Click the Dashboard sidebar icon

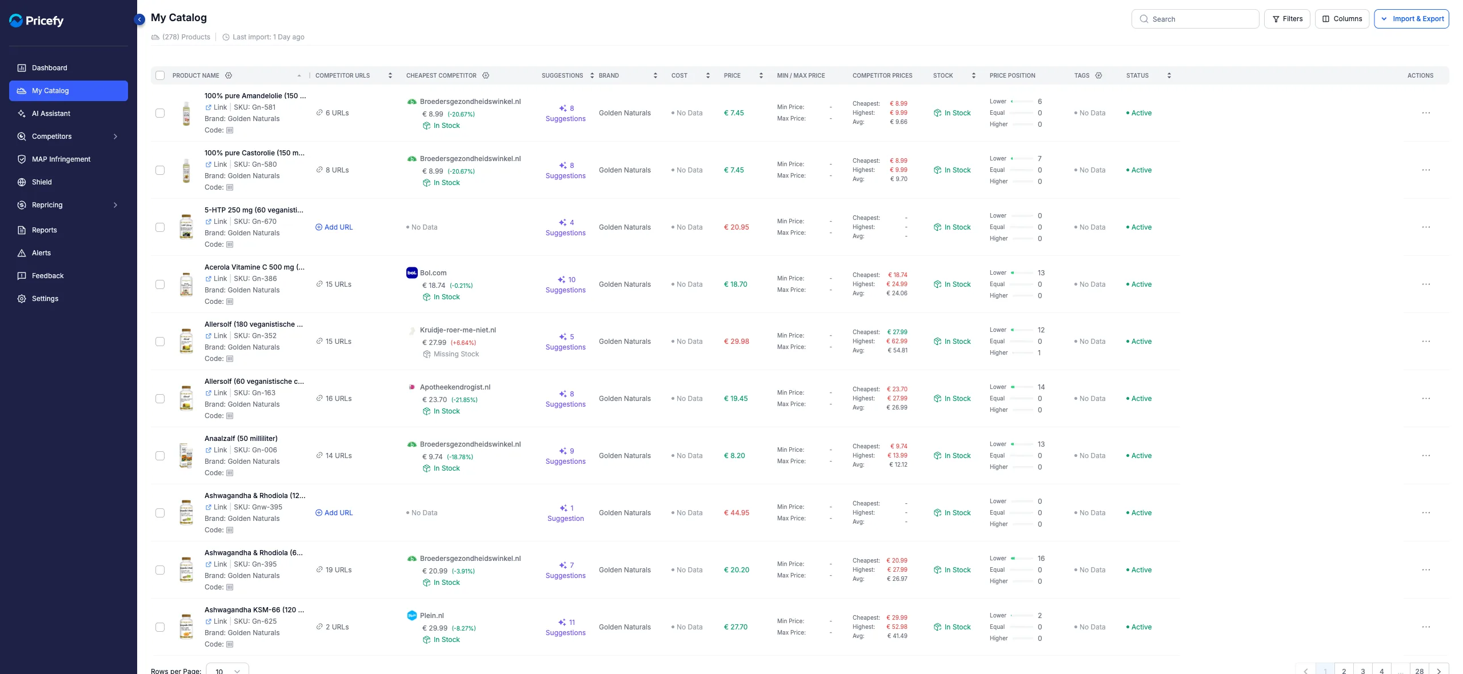(x=22, y=68)
